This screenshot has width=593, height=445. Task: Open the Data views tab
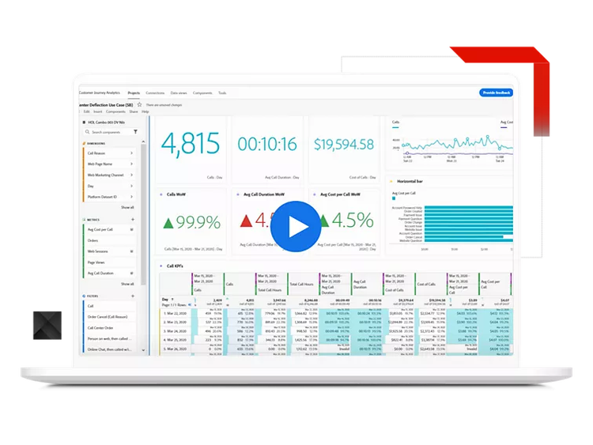tap(179, 92)
